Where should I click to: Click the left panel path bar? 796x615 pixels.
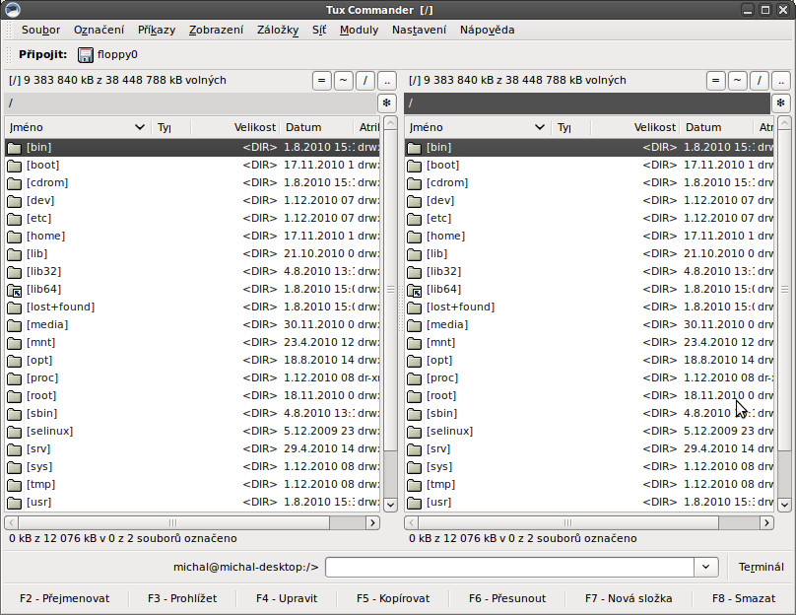click(190, 103)
